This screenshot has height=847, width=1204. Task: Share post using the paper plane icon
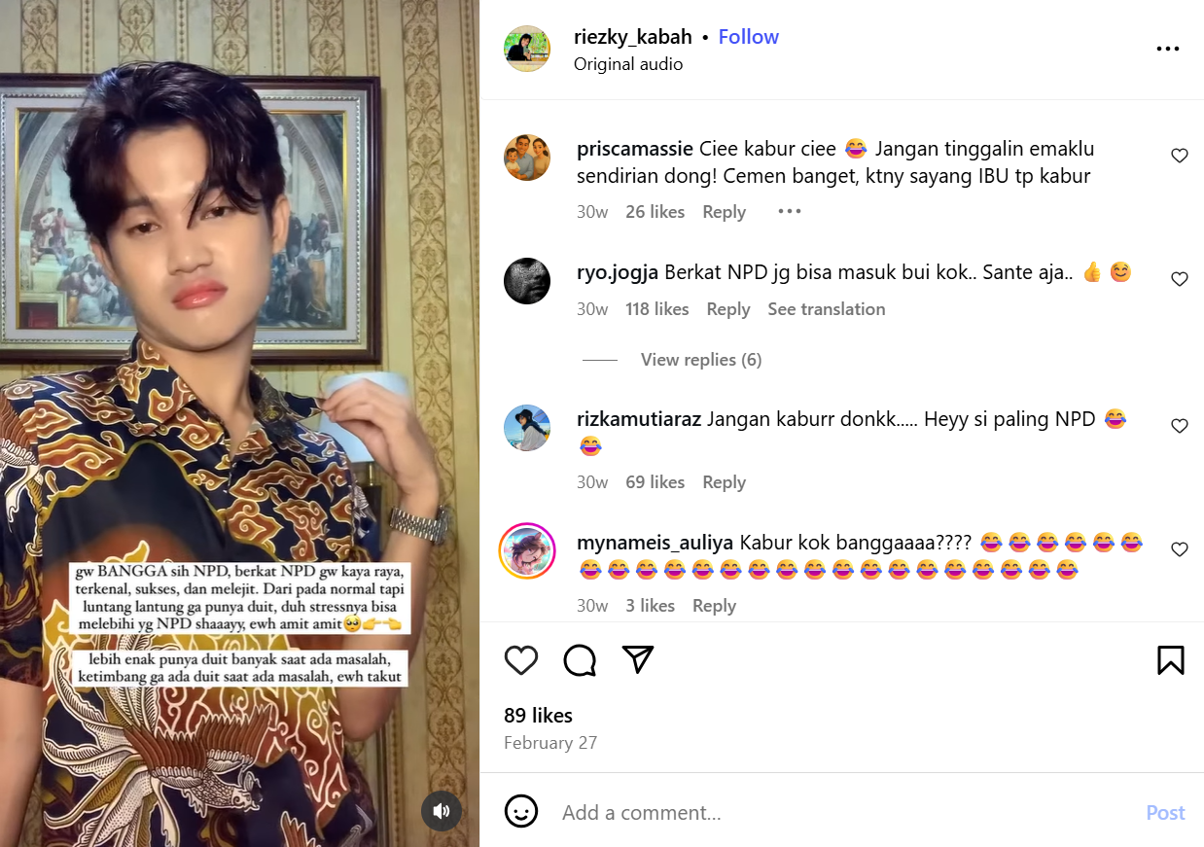coord(637,659)
